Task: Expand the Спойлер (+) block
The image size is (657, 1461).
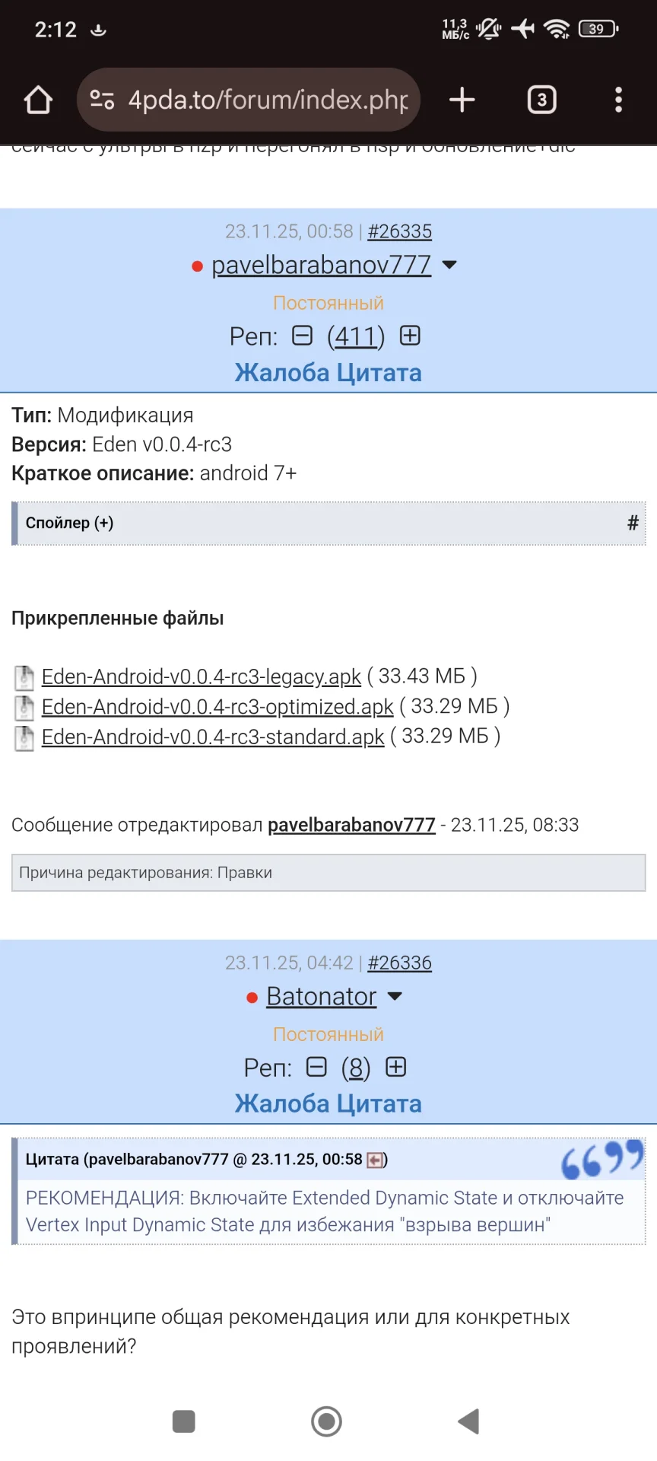Action: [70, 523]
